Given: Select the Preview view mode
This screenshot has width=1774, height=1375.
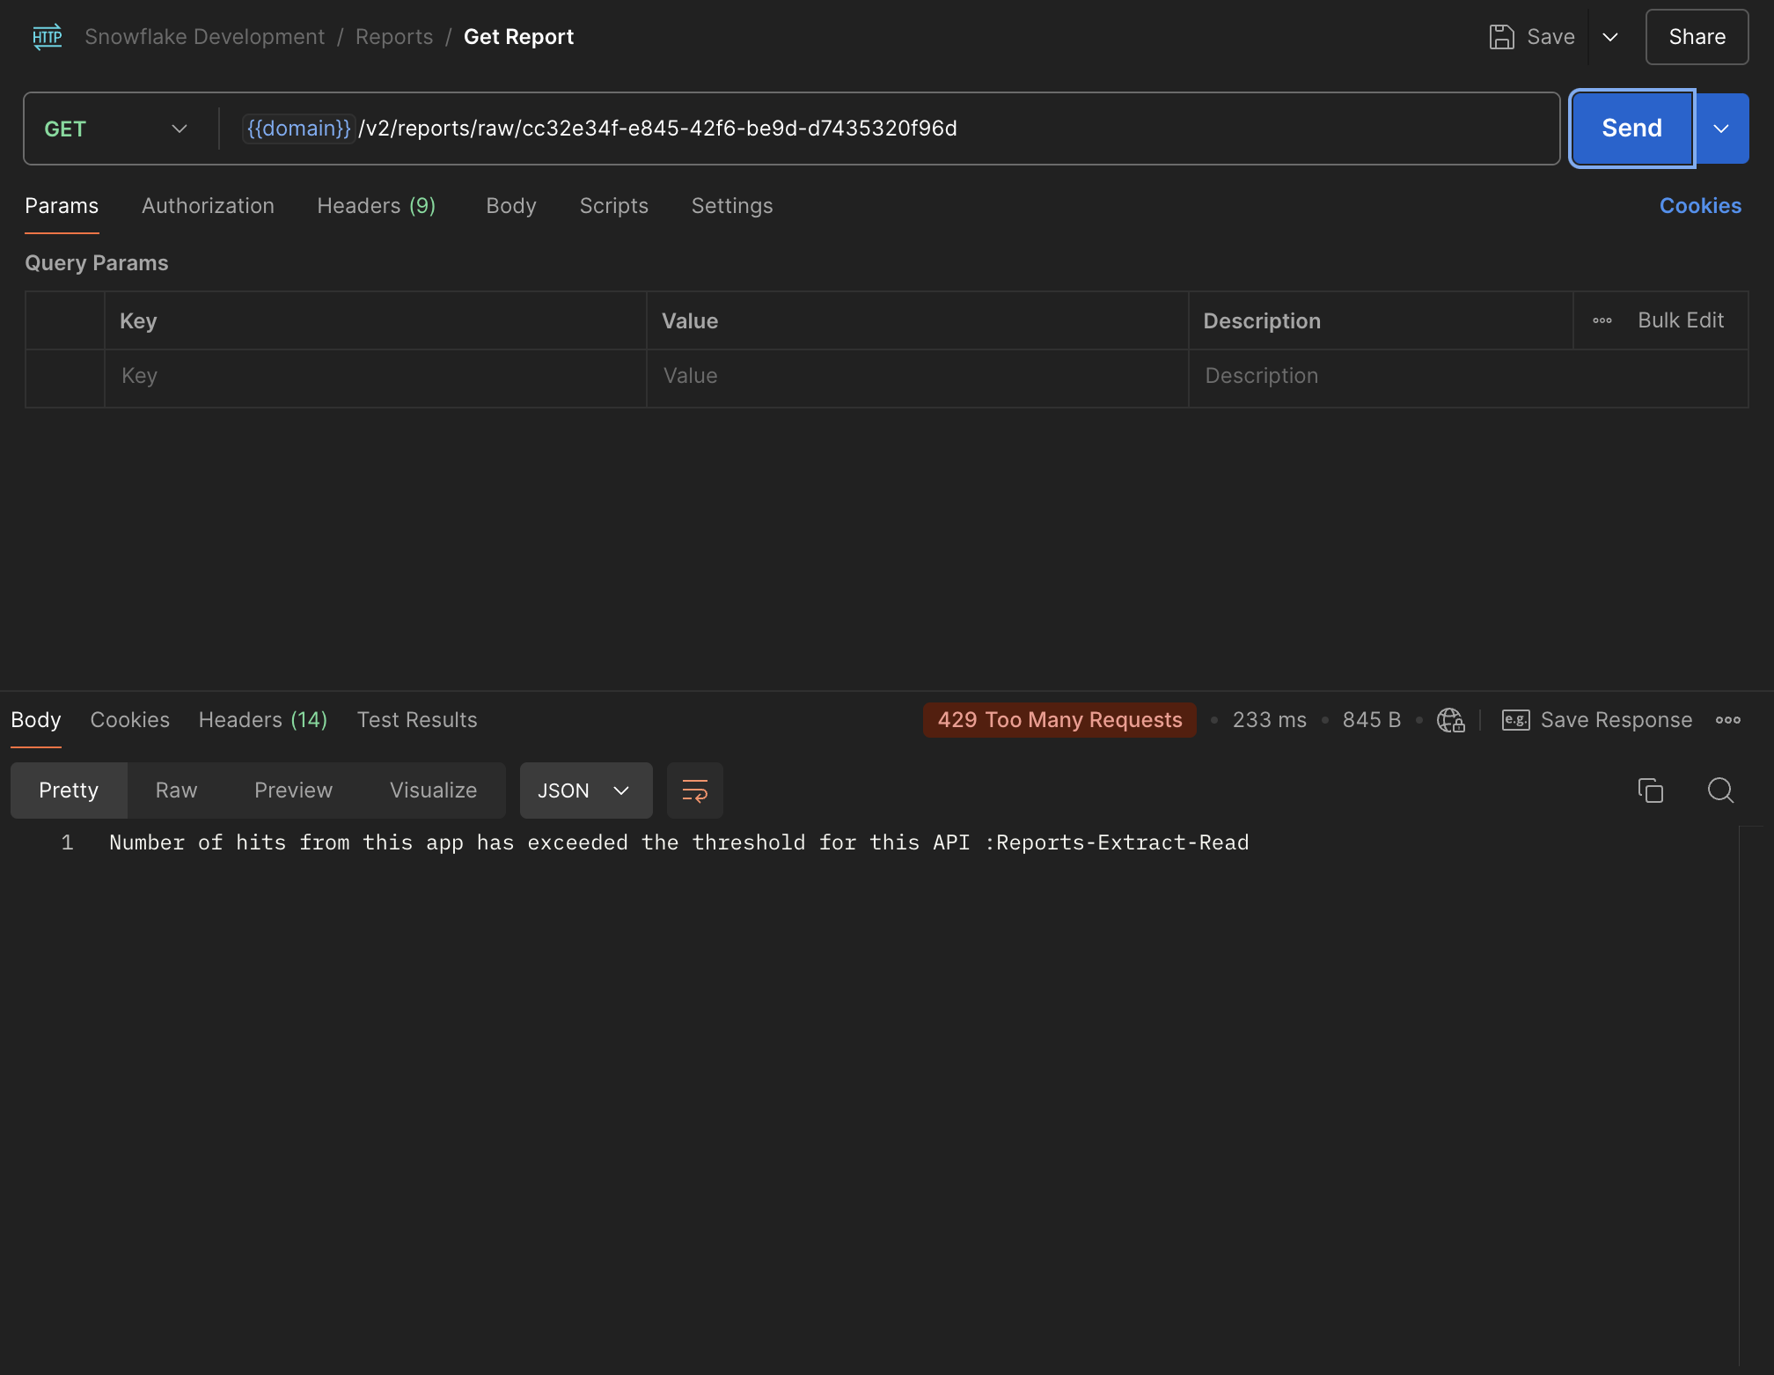Looking at the screenshot, I should pos(294,790).
